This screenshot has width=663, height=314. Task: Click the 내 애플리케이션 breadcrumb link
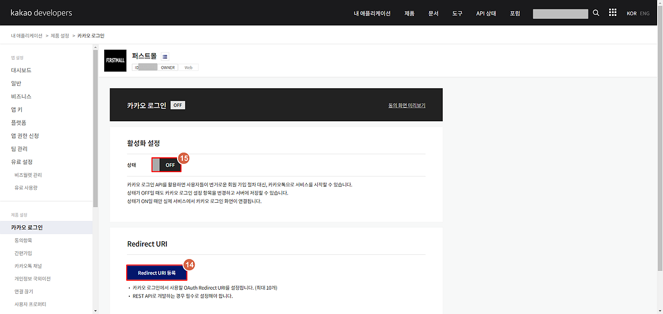(27, 36)
